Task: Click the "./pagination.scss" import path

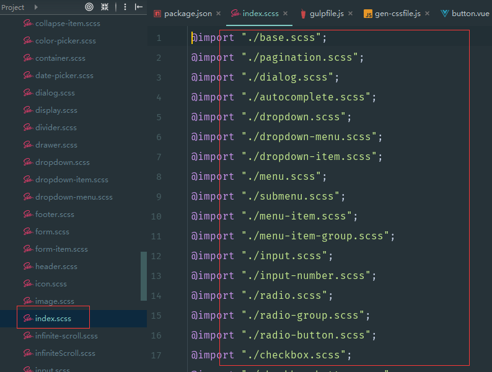Action: [300, 58]
